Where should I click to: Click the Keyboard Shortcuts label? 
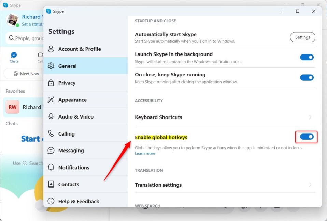[158, 117]
